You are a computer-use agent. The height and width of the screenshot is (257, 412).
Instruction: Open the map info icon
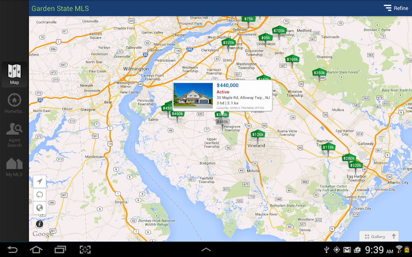[40, 224]
